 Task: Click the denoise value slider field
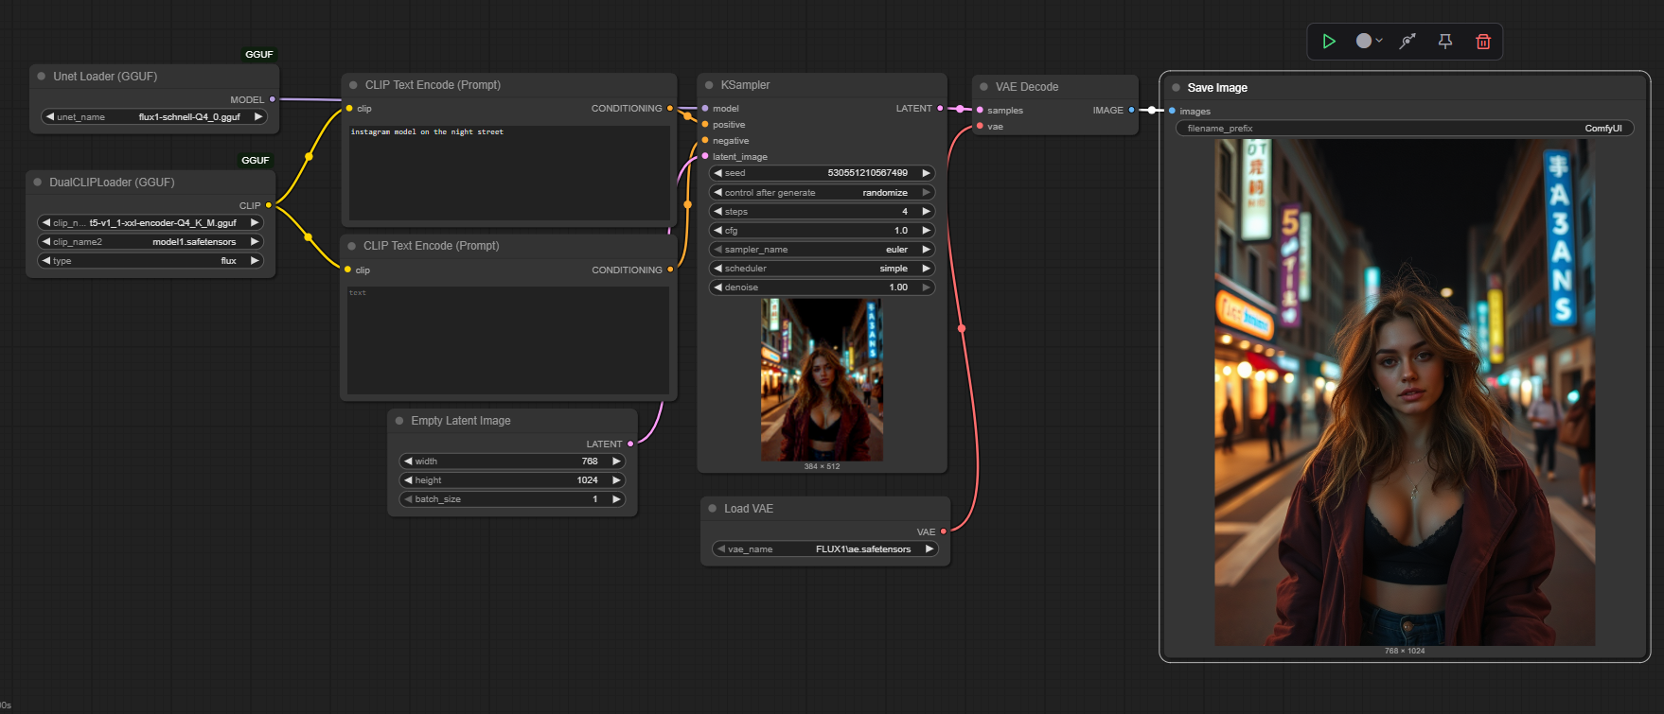[822, 287]
